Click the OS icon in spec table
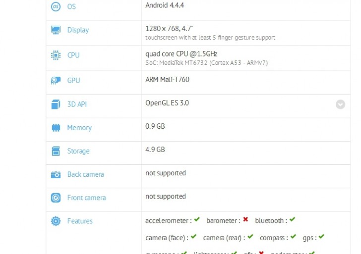 click(56, 6)
